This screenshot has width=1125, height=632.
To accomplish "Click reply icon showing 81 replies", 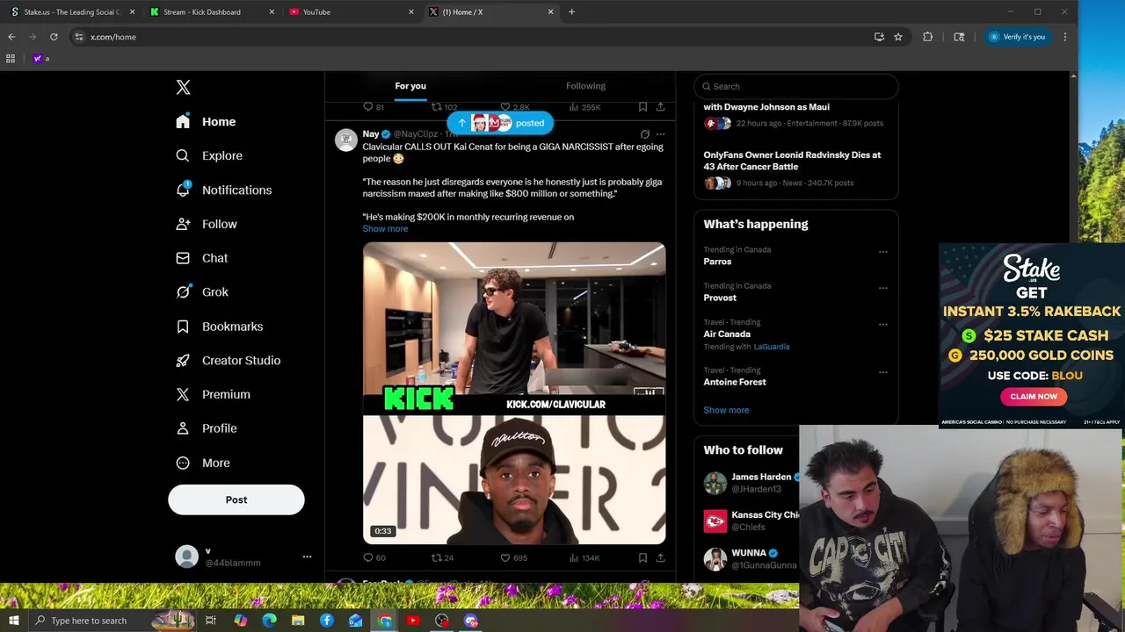I will point(374,107).
